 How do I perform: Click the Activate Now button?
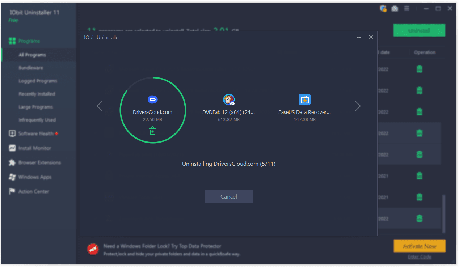coord(419,246)
